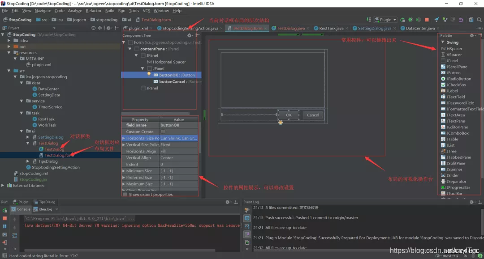484x259 pixels.
Task: Expand External Libraries node
Action: (x=3, y=186)
